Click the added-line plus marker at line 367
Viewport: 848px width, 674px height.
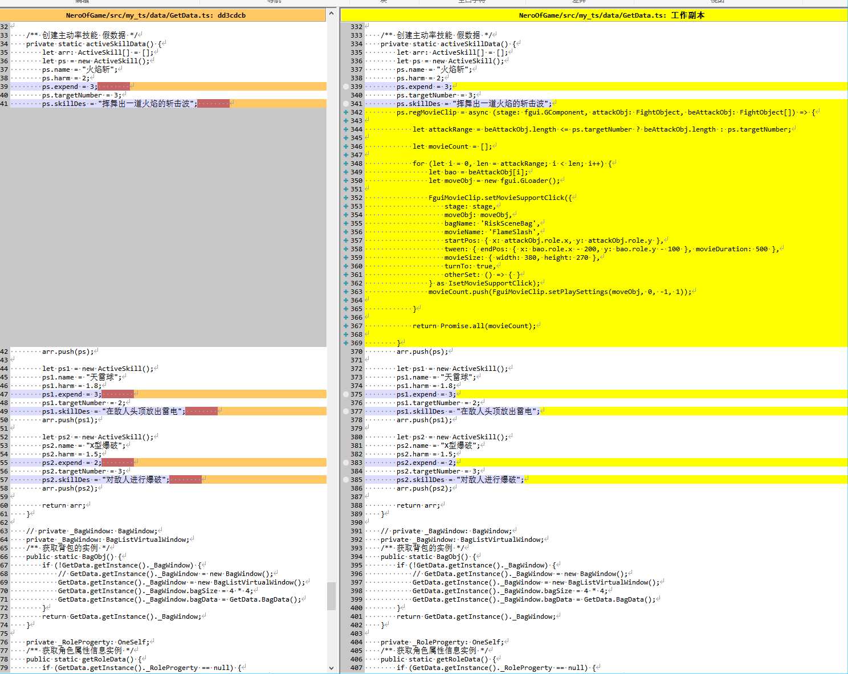click(346, 326)
